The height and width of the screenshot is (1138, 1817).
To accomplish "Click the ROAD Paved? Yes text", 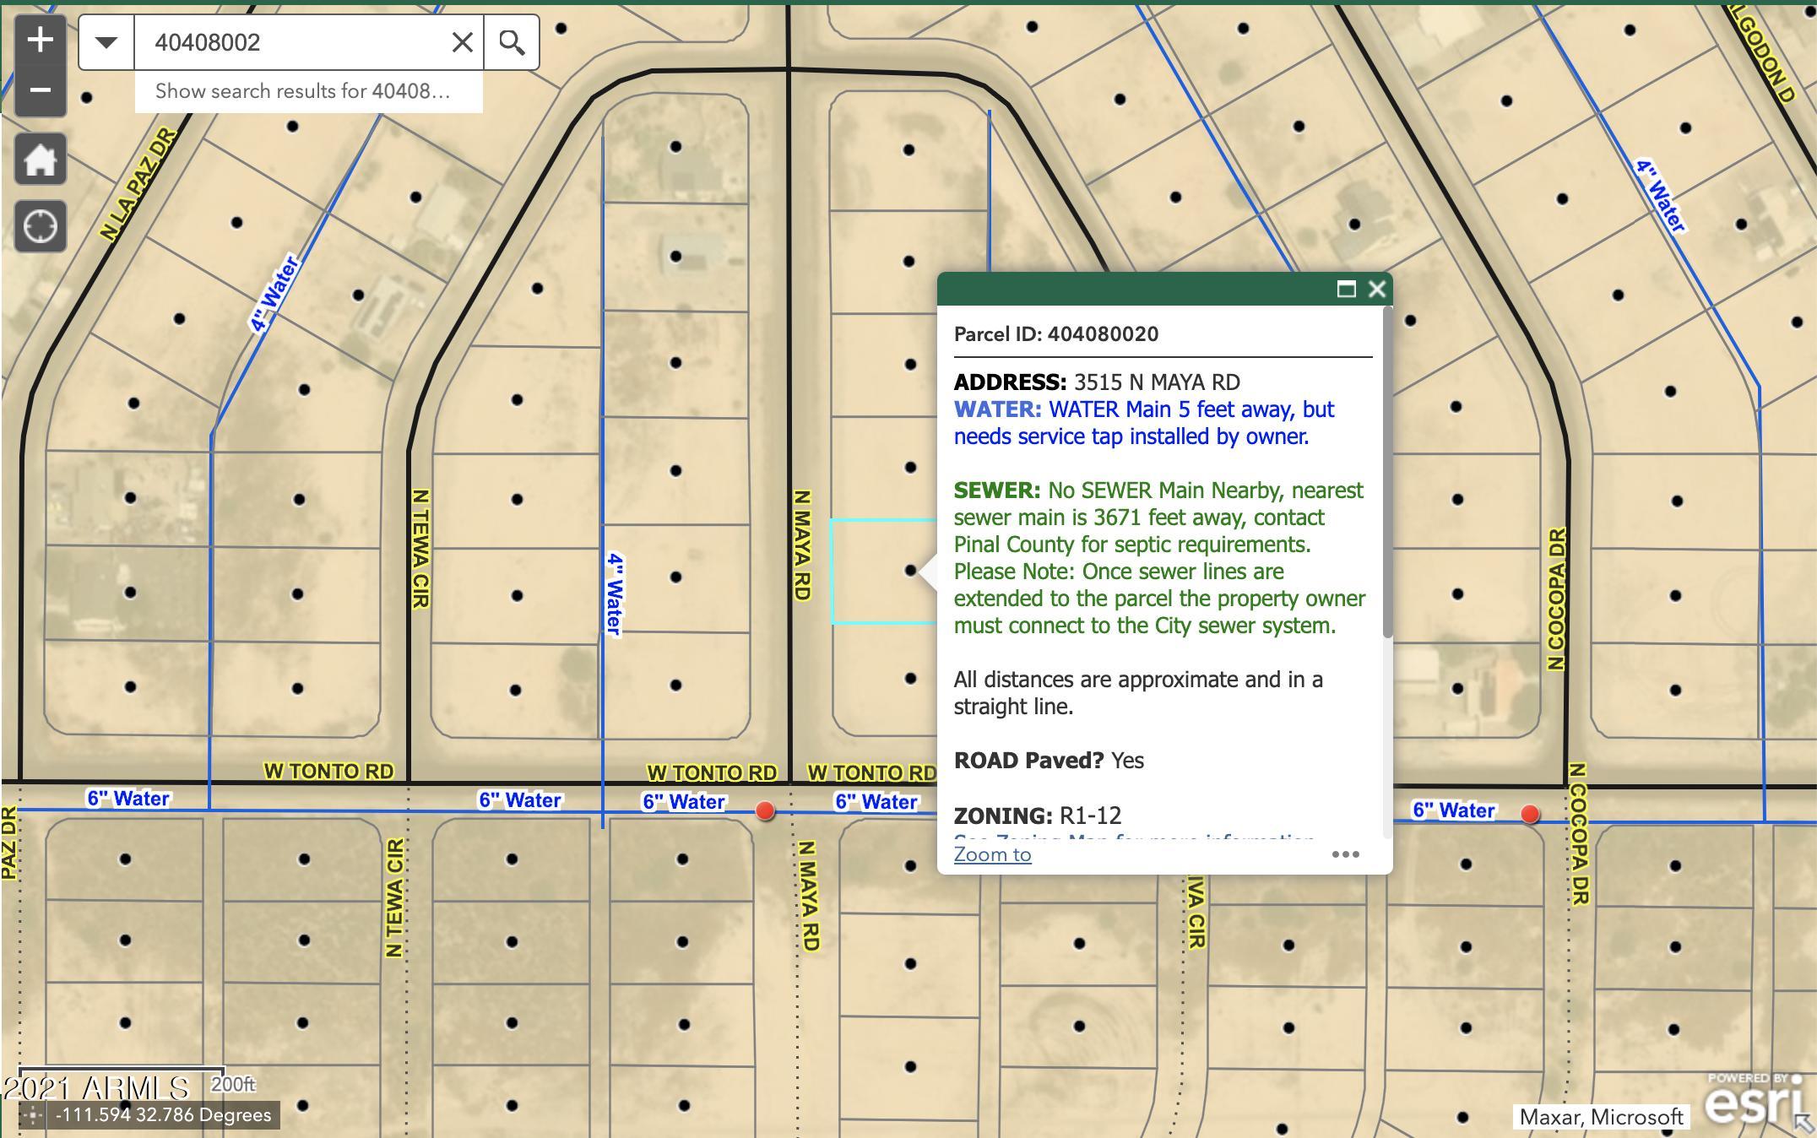I will [1049, 761].
